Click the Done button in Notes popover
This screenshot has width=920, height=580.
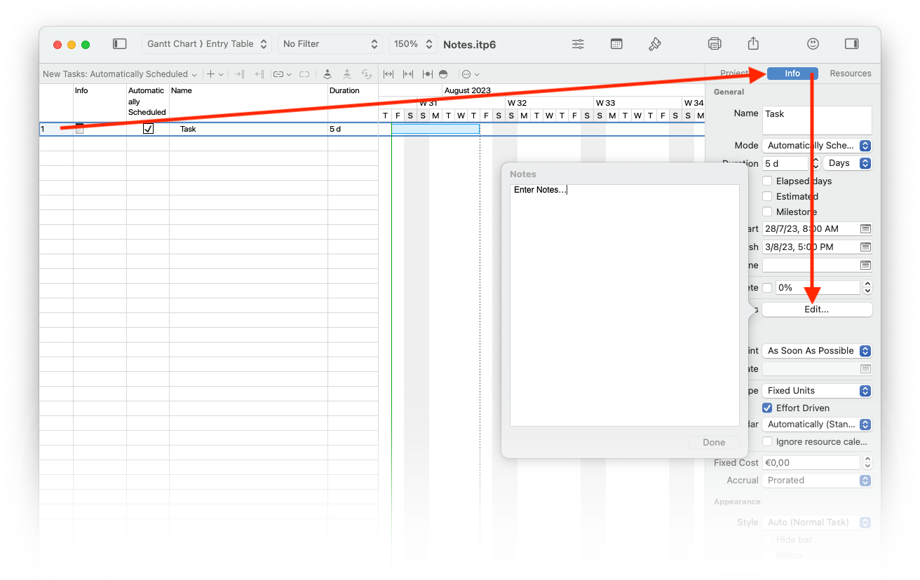(x=714, y=442)
